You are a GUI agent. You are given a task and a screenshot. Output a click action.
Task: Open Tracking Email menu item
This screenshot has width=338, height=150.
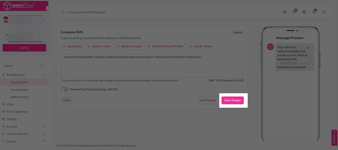coord(19,90)
